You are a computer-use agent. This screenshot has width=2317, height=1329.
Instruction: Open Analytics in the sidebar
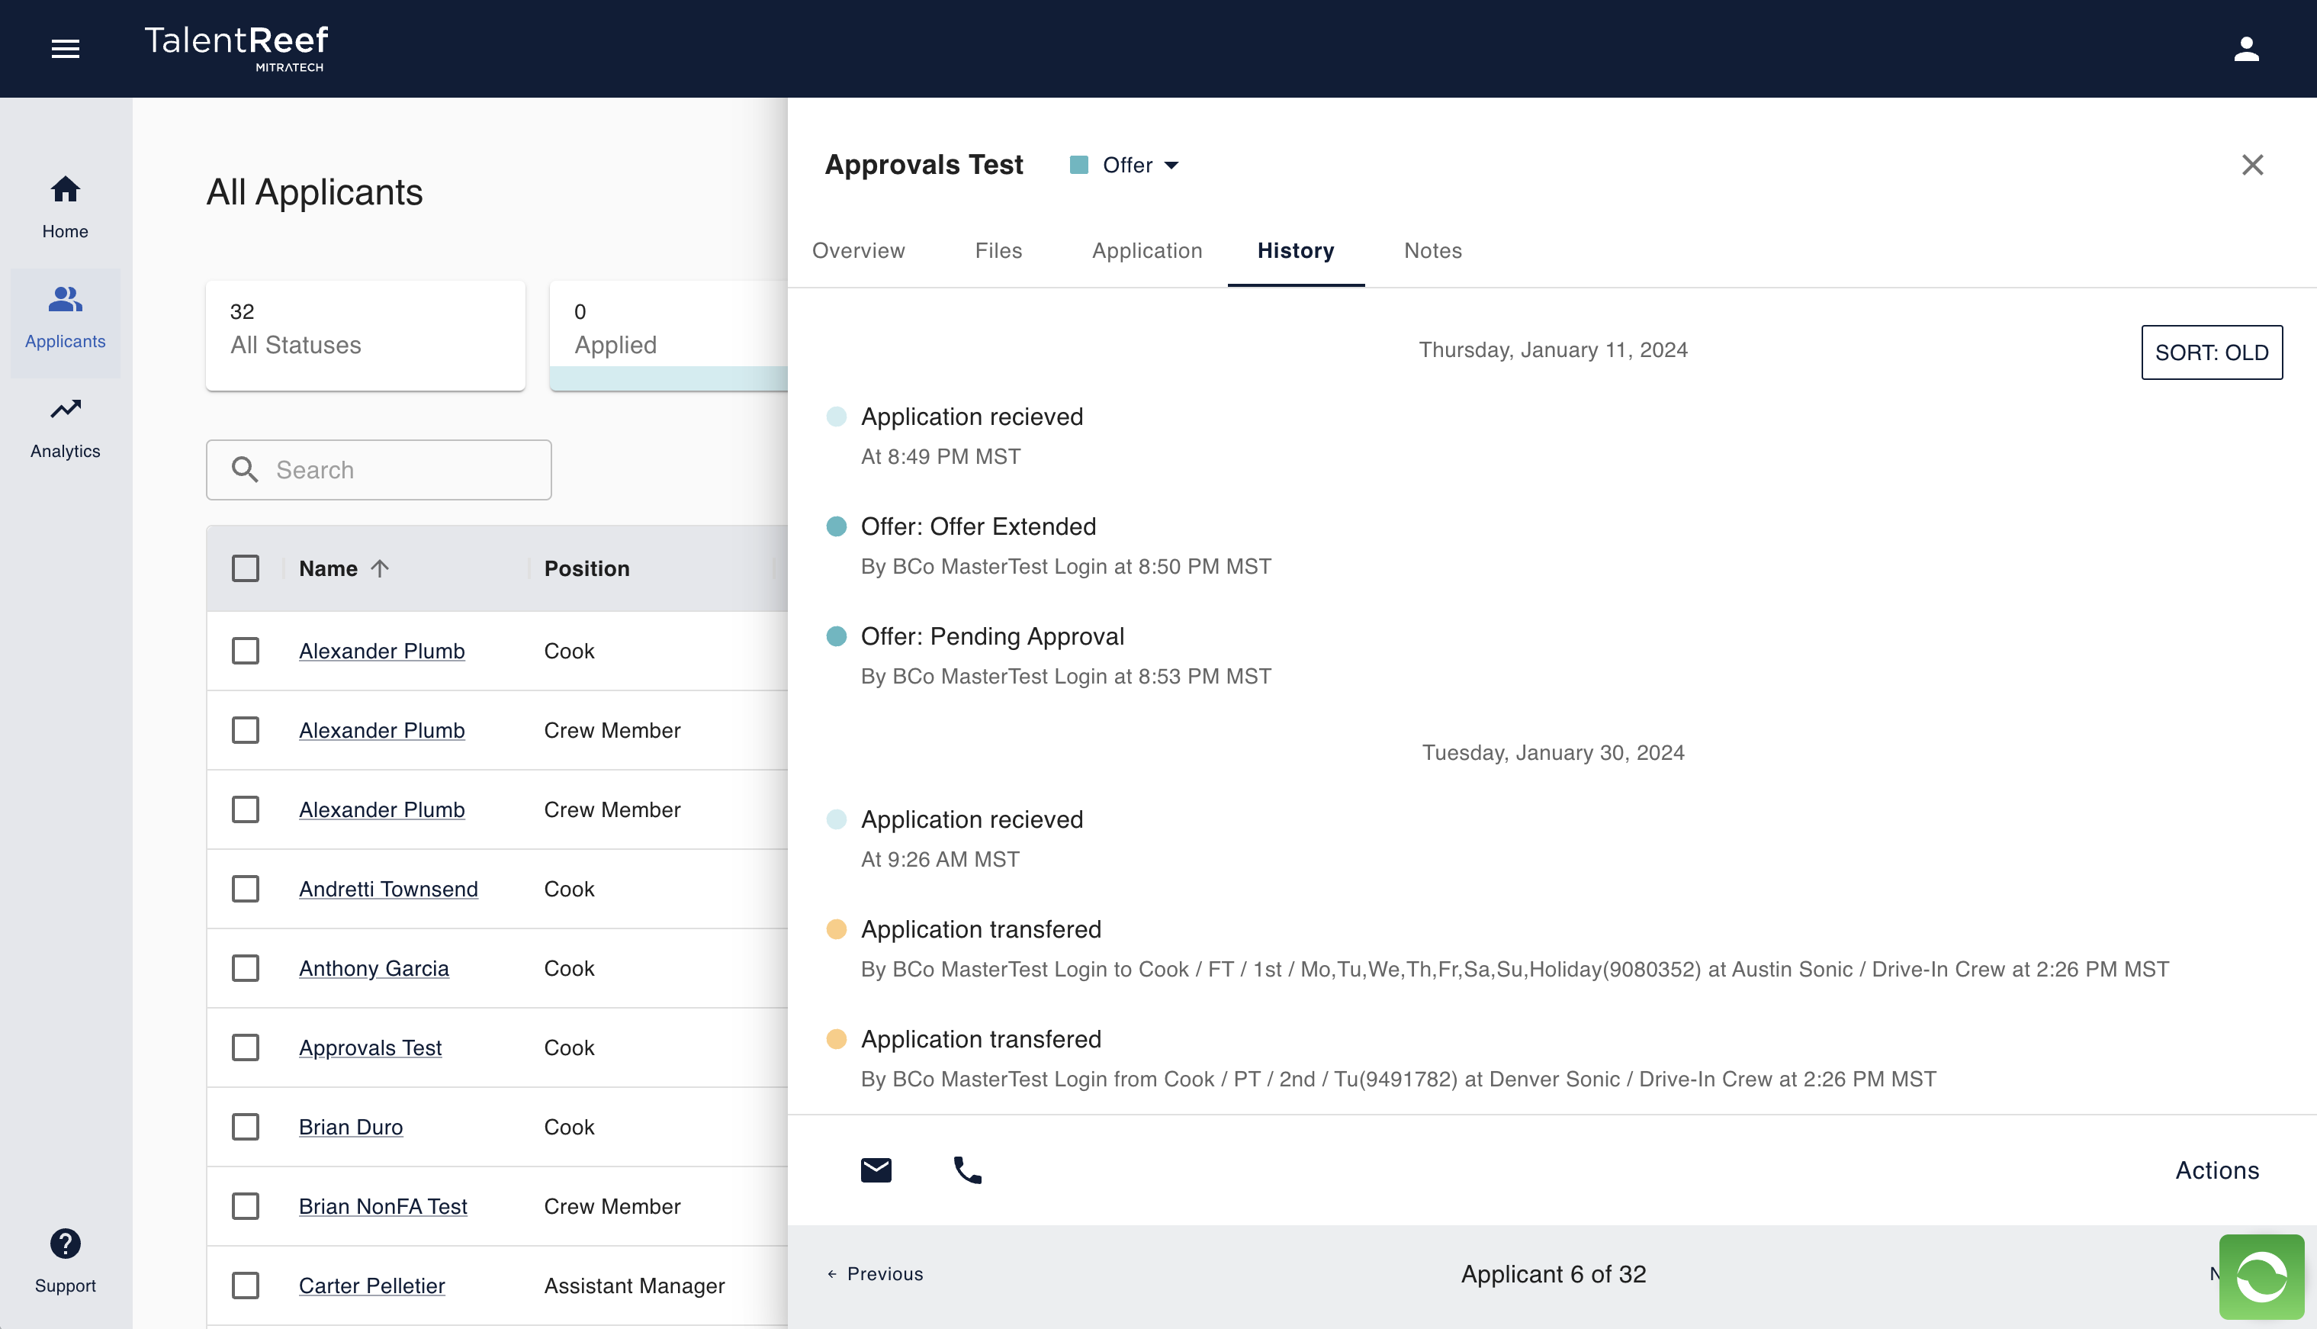[x=65, y=428]
